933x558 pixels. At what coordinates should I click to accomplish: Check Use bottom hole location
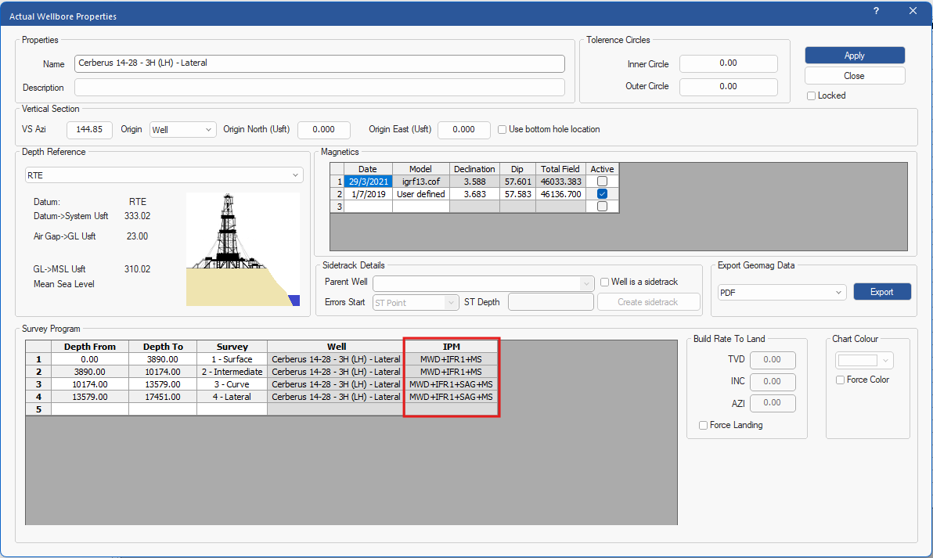pyautogui.click(x=502, y=129)
